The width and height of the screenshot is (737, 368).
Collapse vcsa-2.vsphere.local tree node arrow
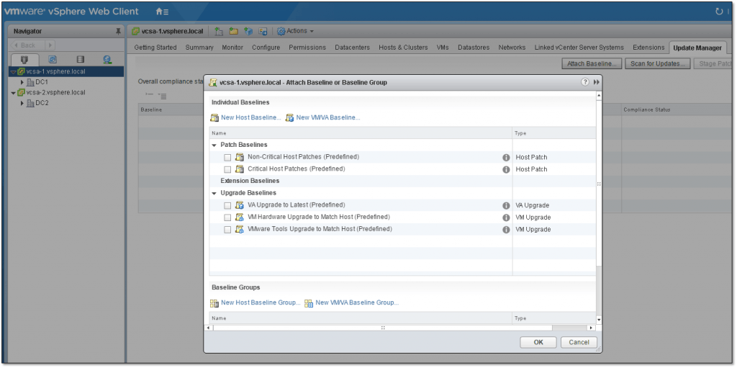13,93
